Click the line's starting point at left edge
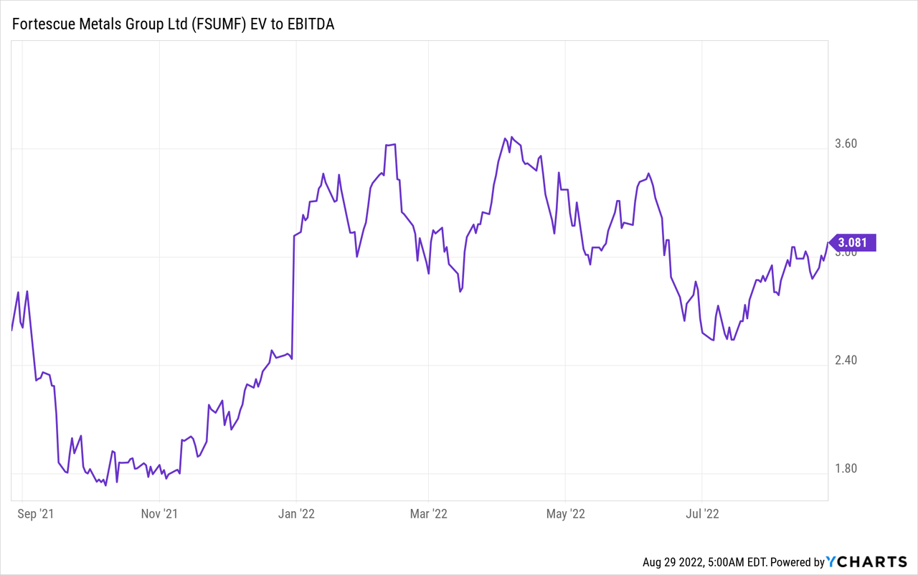The width and height of the screenshot is (918, 575). 12,329
